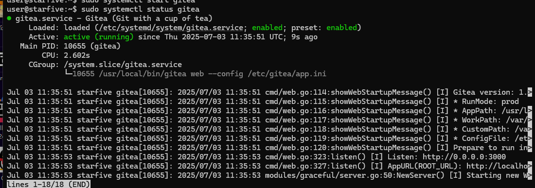Click the first green 'enabled' after gitea.service path
Screen dimensions: 535x188
pyautogui.click(x=267, y=28)
